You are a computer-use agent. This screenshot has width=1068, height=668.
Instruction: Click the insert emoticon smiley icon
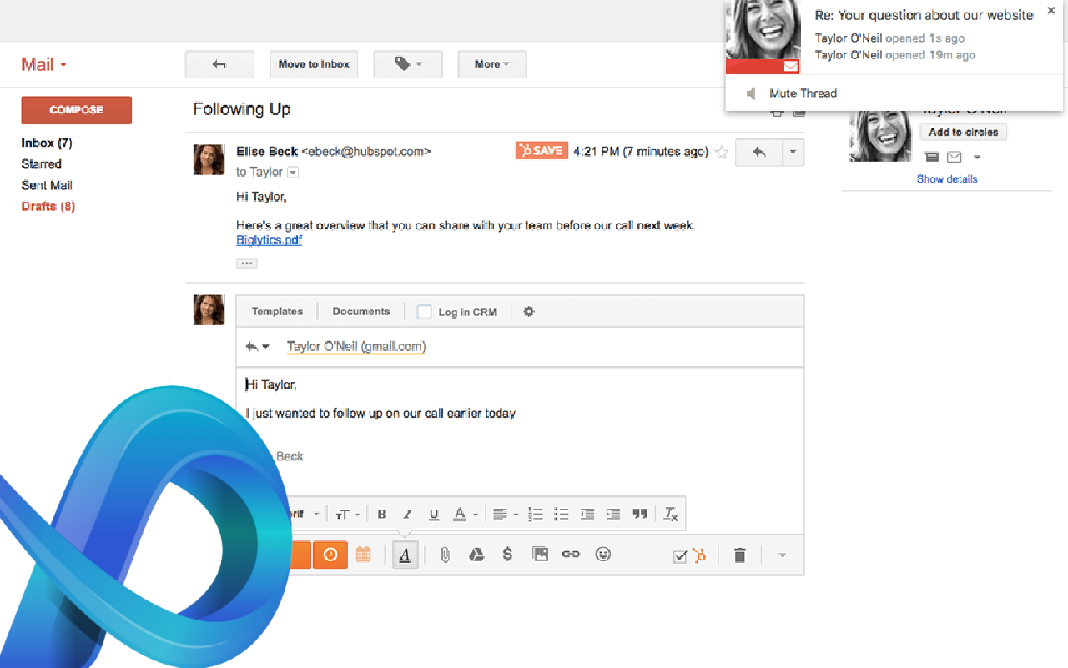pos(603,555)
